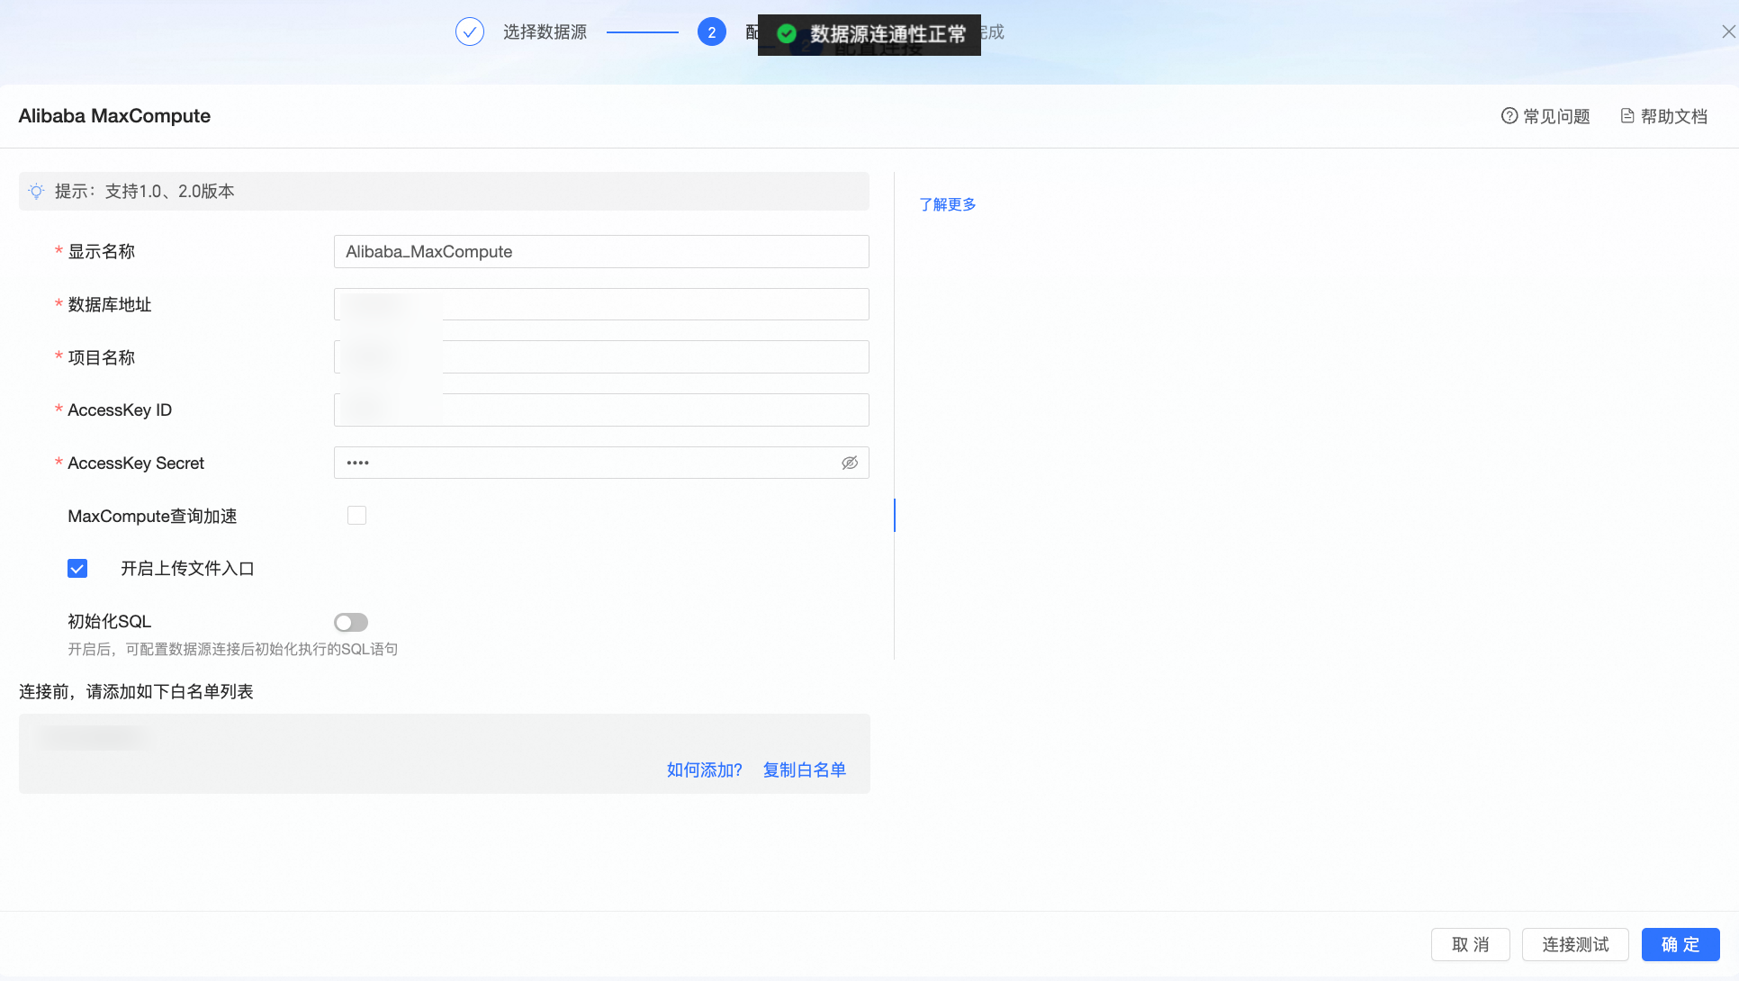The height and width of the screenshot is (981, 1739).
Task: Click the AccessKey ID input field
Action: pyautogui.click(x=601, y=410)
